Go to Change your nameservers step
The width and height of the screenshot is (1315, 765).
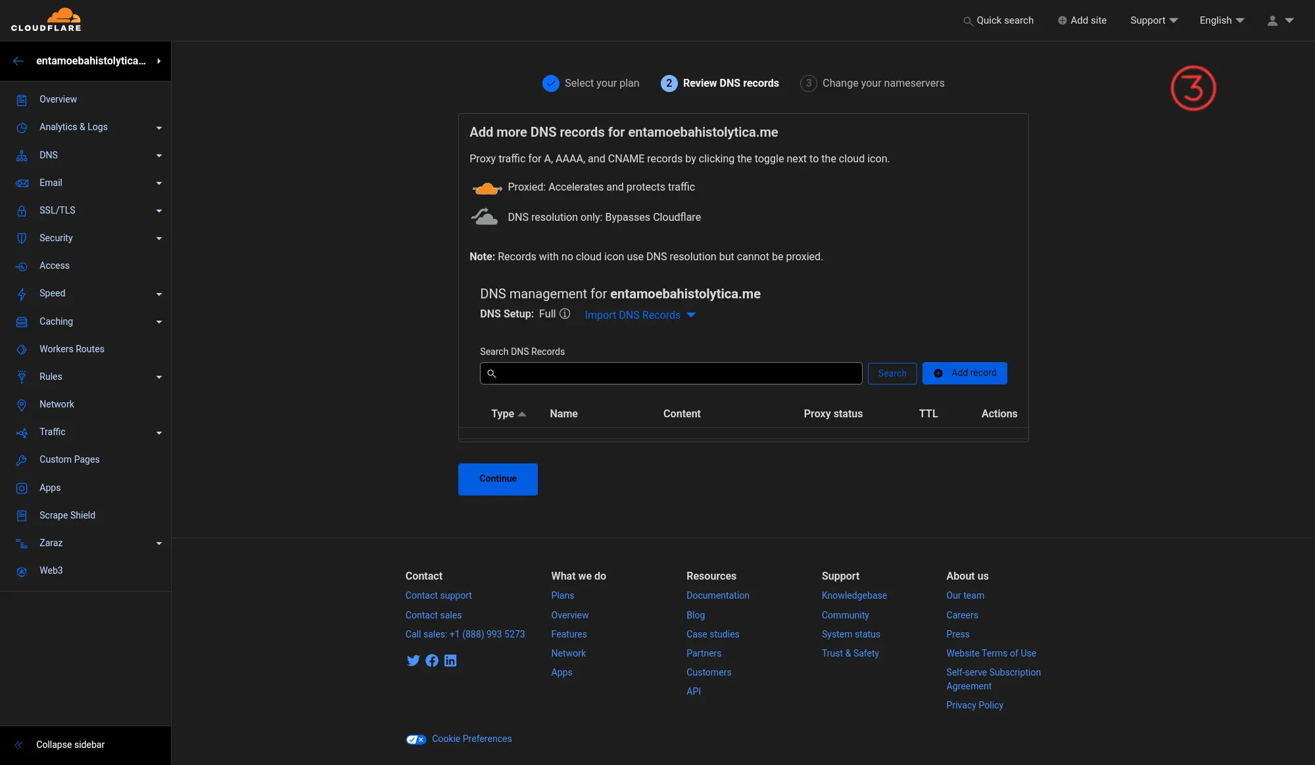[x=872, y=83]
